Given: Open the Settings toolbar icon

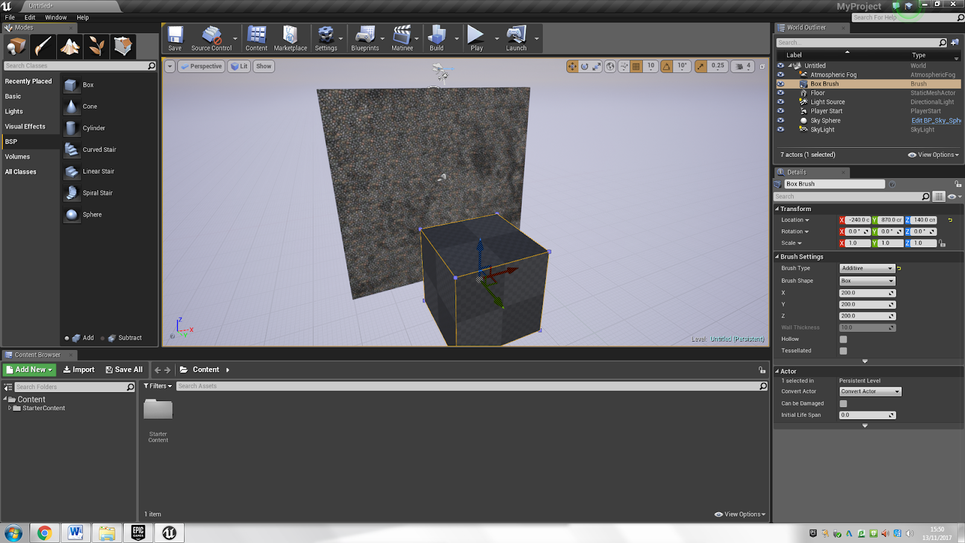Looking at the screenshot, I should 326,39.
